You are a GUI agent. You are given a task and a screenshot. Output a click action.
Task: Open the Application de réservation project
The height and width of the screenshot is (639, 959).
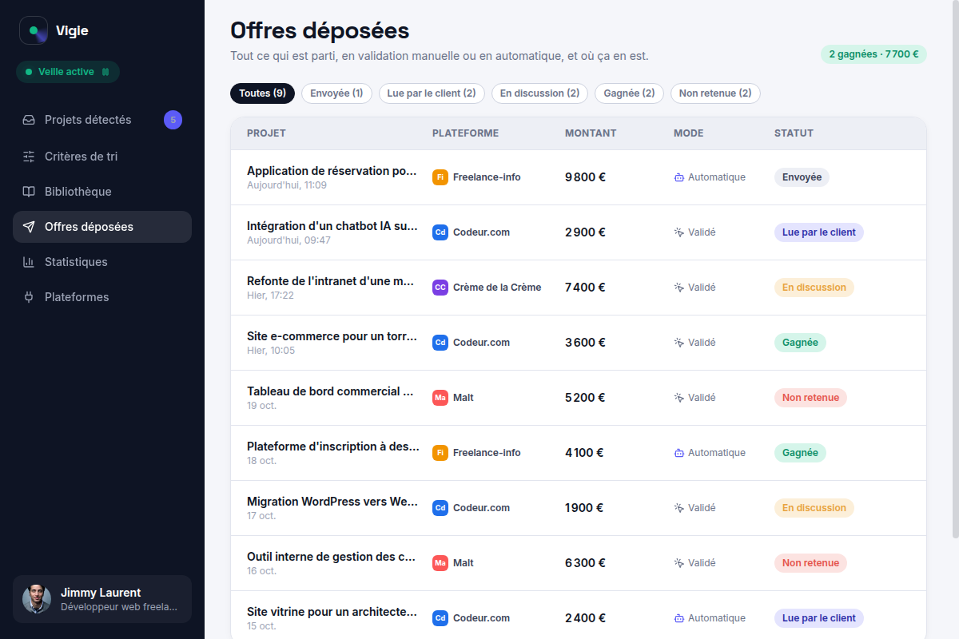332,171
